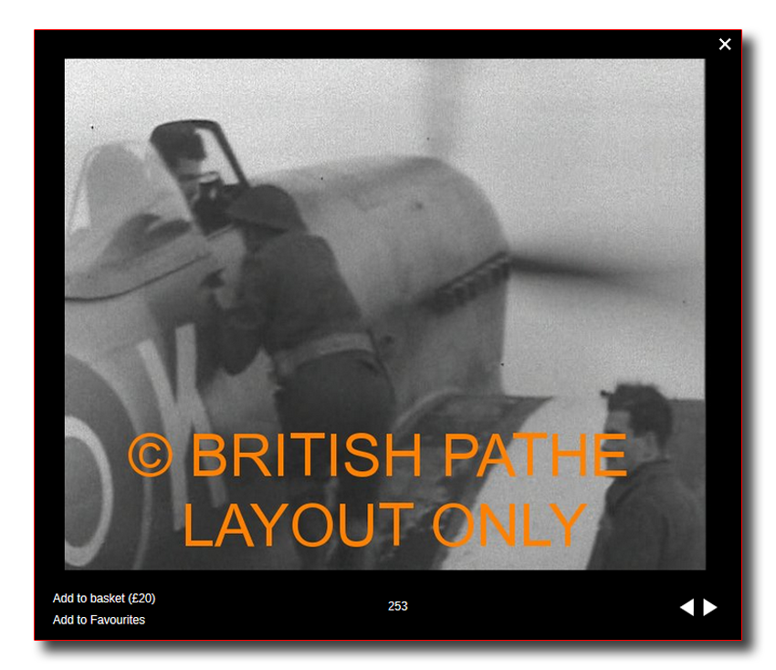This screenshot has height=670, width=776.
Task: Click 'Add to Favourites' link
Action: pyautogui.click(x=99, y=620)
